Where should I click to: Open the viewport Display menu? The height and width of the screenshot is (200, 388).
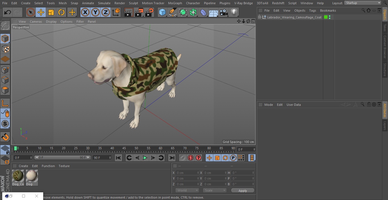click(x=51, y=22)
